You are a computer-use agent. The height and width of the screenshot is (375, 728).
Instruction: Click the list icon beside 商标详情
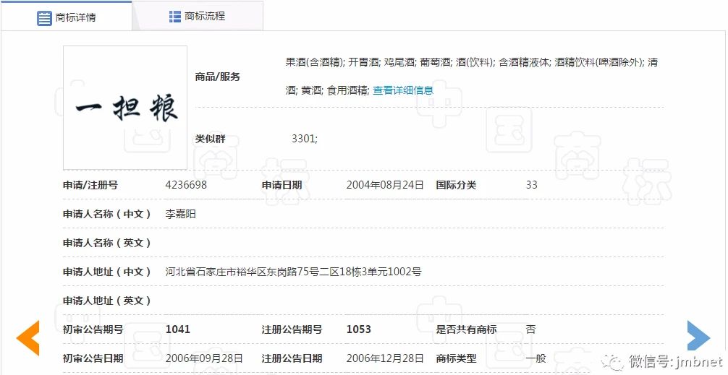[x=44, y=18]
